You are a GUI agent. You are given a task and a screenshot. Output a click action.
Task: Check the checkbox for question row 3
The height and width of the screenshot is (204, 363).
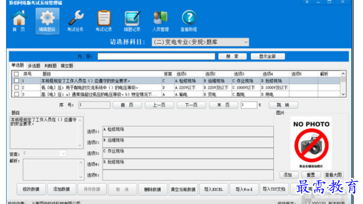click(x=16, y=94)
